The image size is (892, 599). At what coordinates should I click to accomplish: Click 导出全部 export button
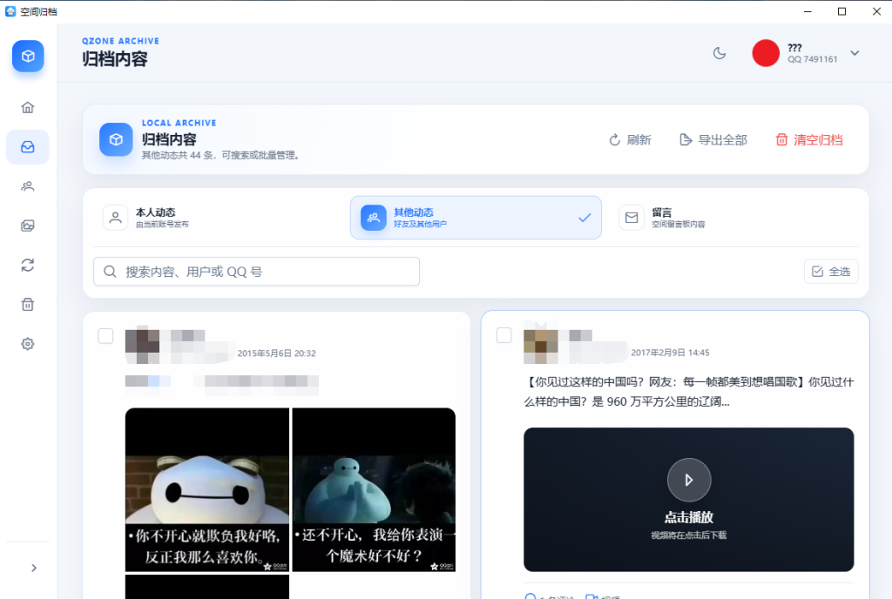coord(713,140)
